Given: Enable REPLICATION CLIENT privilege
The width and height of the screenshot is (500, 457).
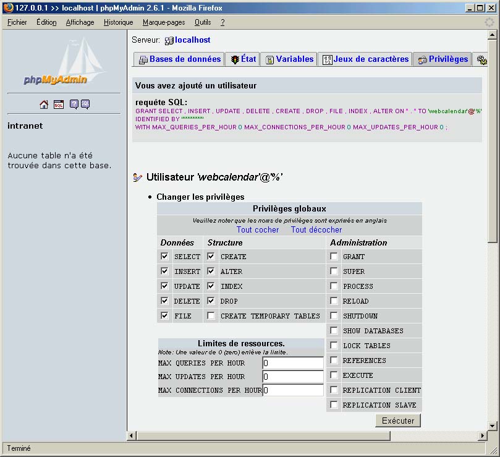Looking at the screenshot, I should point(334,390).
